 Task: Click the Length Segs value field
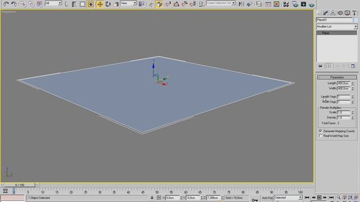click(344, 97)
